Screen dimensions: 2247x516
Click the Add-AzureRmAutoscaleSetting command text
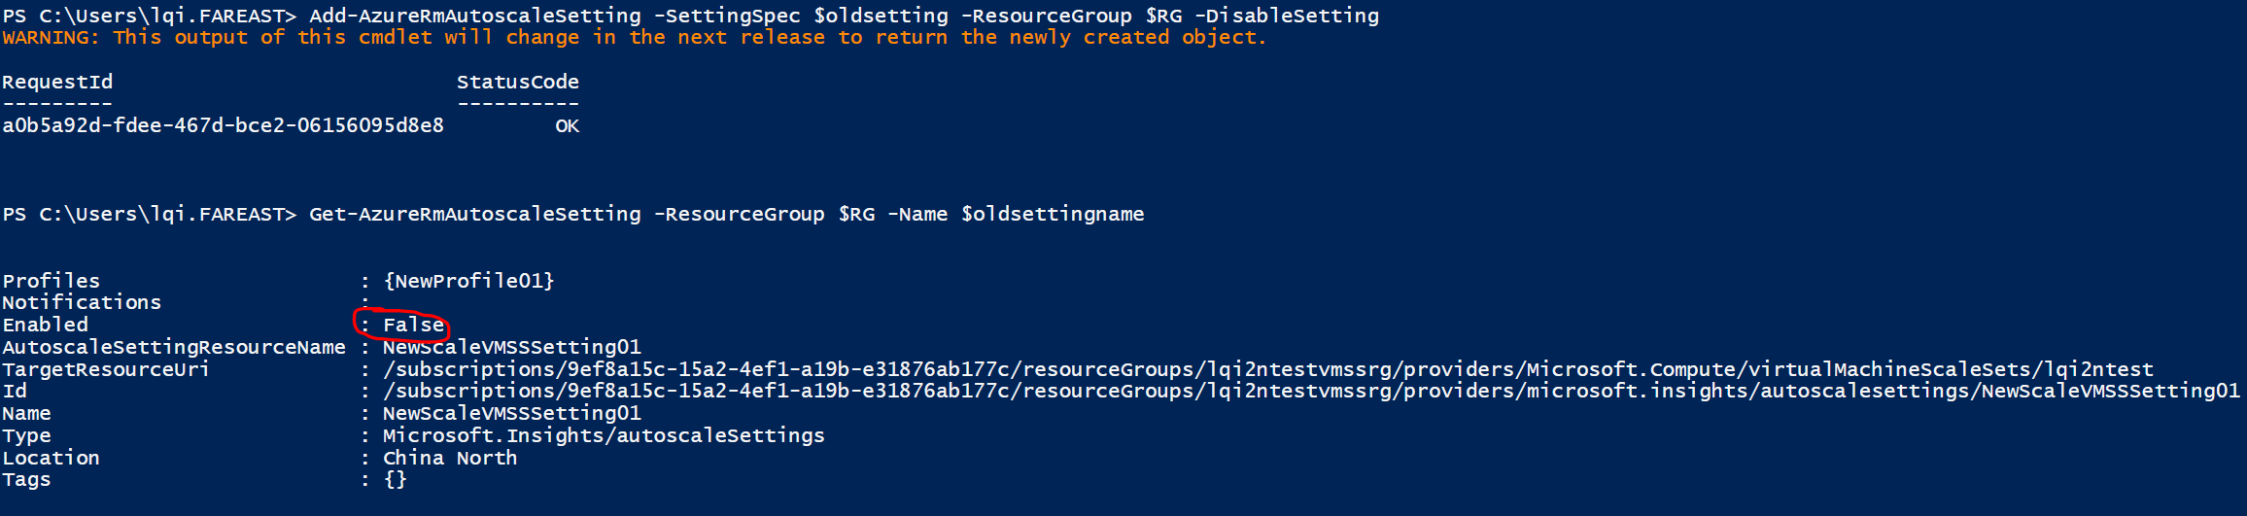474,16
